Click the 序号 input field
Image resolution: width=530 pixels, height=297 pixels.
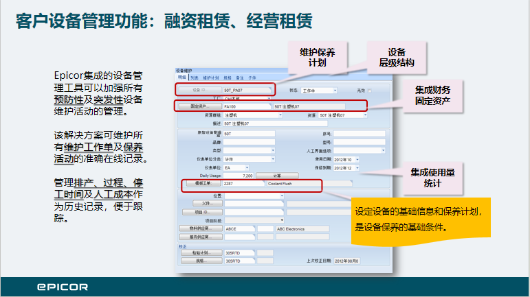pos(360,134)
